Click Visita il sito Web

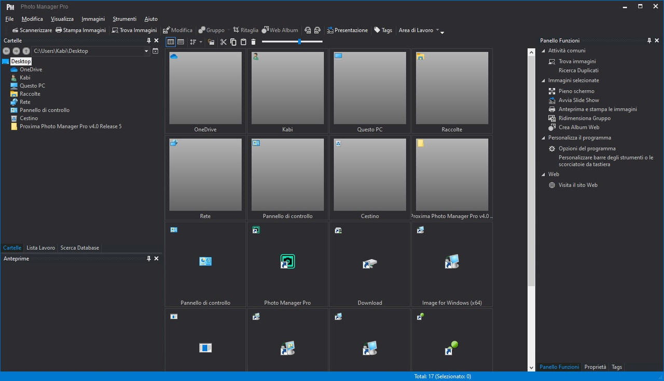(578, 185)
